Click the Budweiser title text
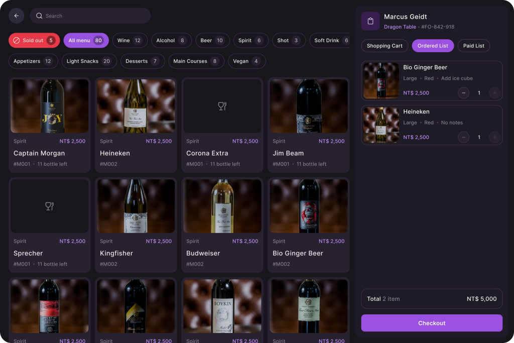 click(203, 253)
